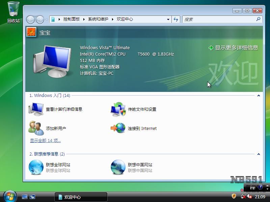
Task: Click 显示更多详细信息 link
Action: click(236, 48)
